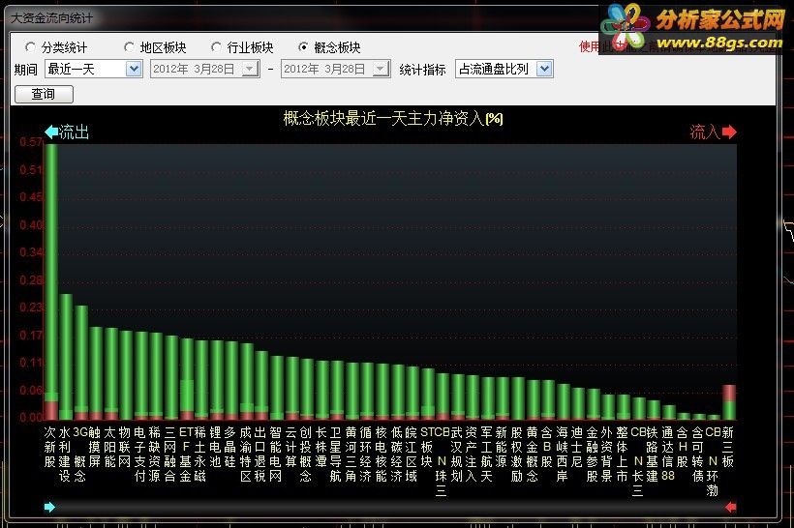Click the tallest bar for 次新股

coord(51,281)
